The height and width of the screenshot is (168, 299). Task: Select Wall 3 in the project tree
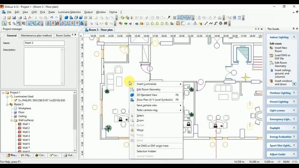(x=26, y=132)
